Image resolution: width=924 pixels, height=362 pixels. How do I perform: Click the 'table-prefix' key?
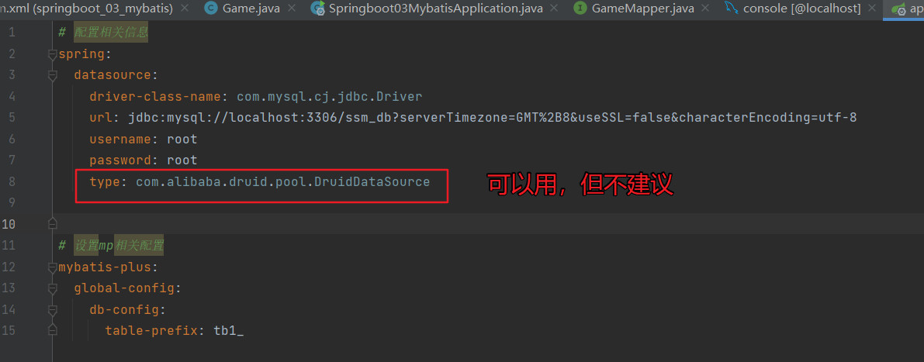(x=151, y=330)
